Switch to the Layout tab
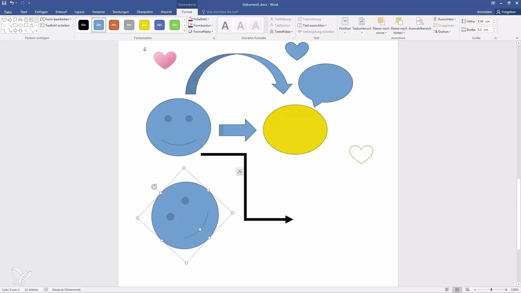Image resolution: width=521 pixels, height=293 pixels. tap(80, 12)
